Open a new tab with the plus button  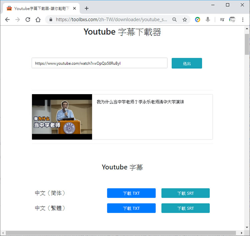pos(87,8)
